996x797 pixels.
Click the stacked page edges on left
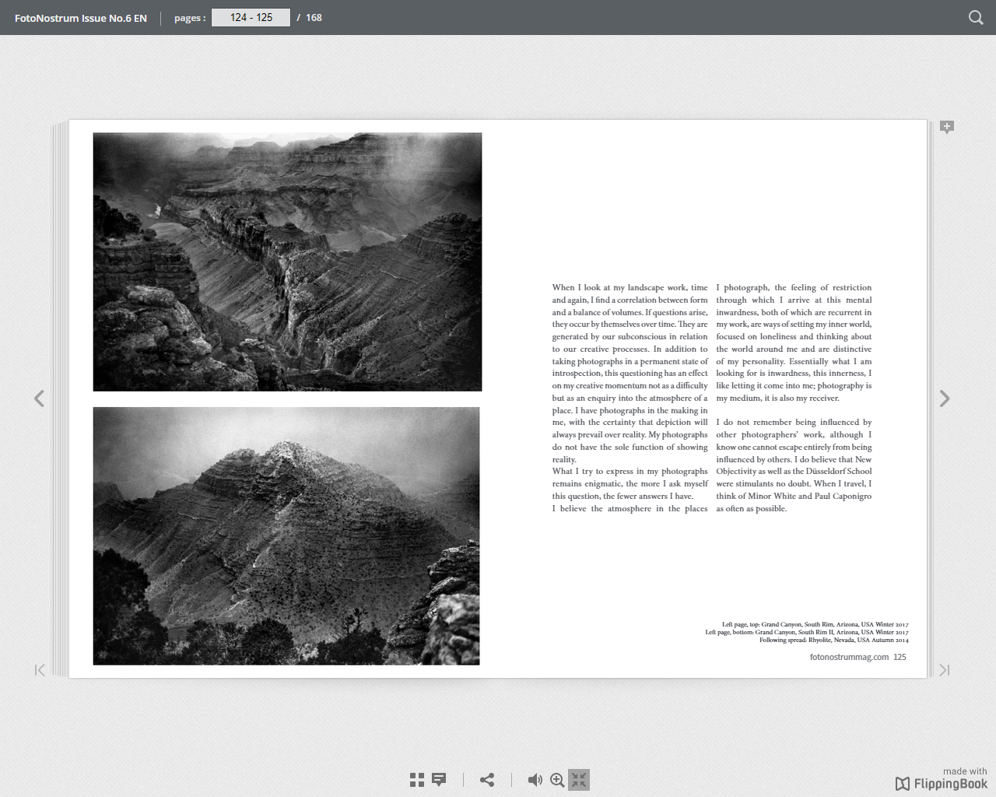point(60,398)
